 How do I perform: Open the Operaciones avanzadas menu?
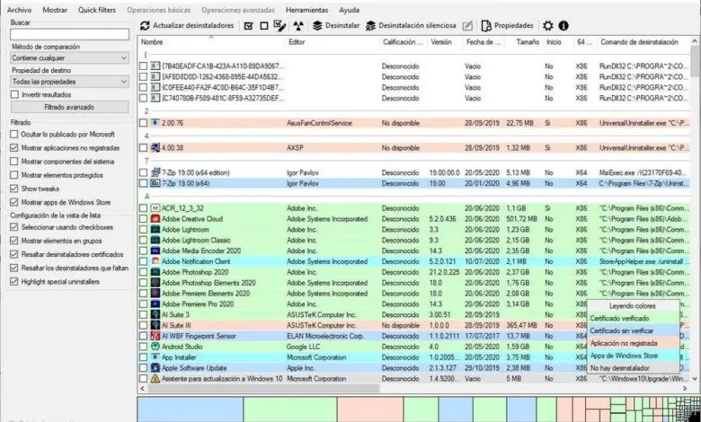click(238, 10)
